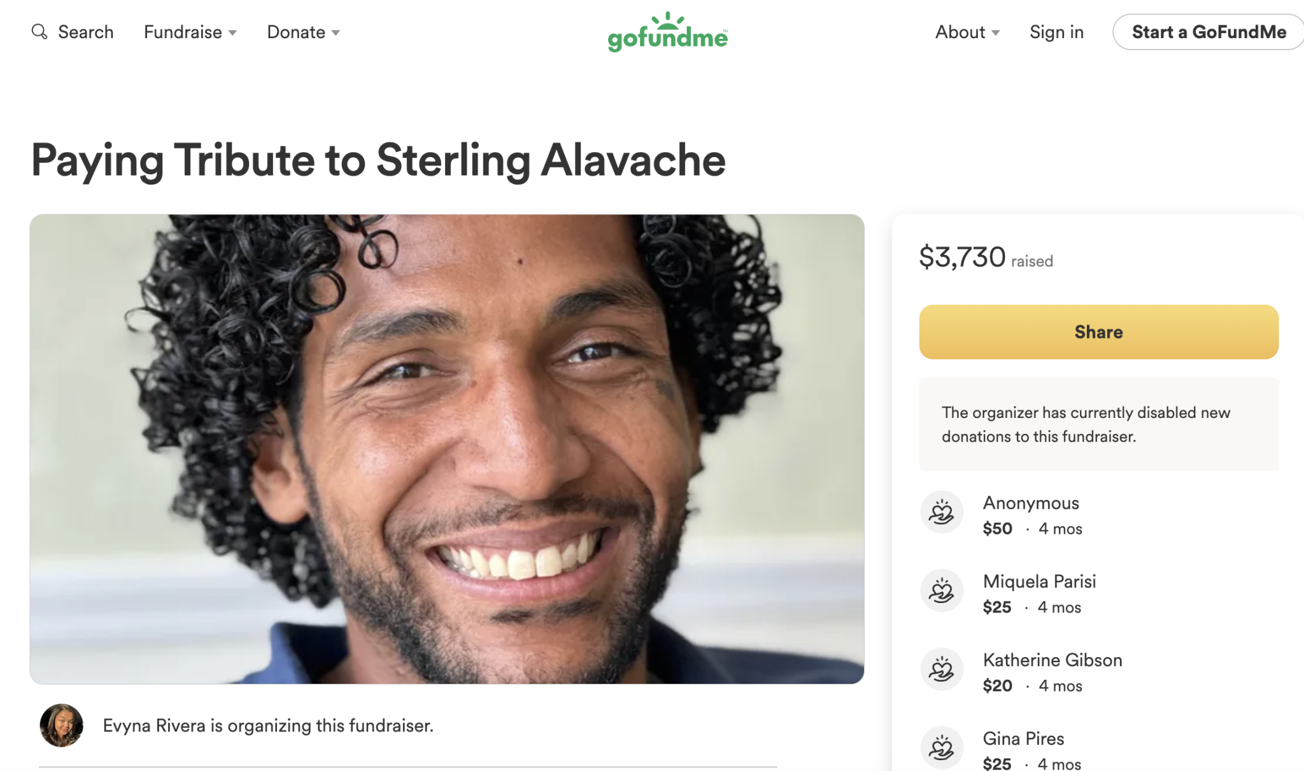1304x771 pixels.
Task: Click the search magnifier icon
Action: pos(39,32)
